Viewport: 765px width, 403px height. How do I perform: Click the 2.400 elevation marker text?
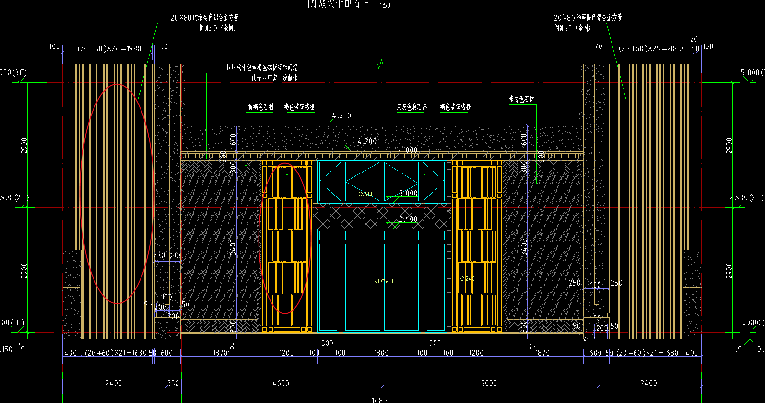pyautogui.click(x=408, y=219)
